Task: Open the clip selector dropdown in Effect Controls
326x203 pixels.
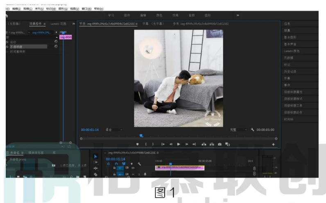Action: (x=29, y=33)
